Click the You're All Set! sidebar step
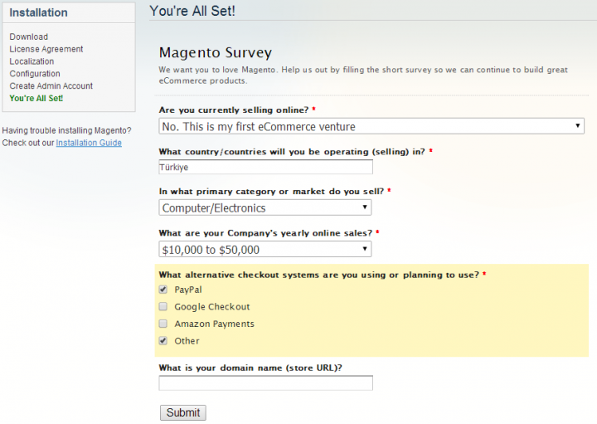This screenshot has width=597, height=424. (x=36, y=99)
